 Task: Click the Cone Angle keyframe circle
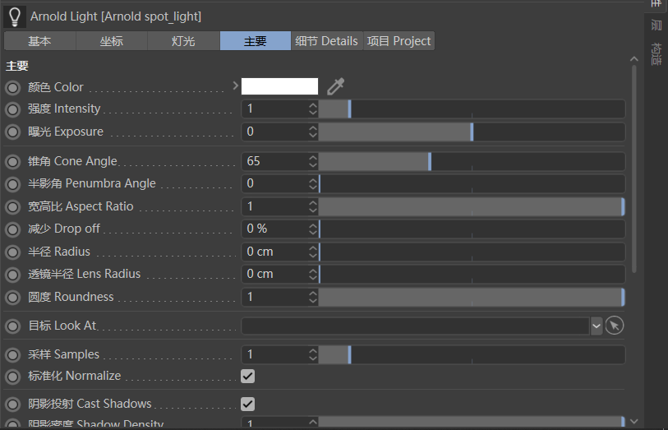[13, 162]
